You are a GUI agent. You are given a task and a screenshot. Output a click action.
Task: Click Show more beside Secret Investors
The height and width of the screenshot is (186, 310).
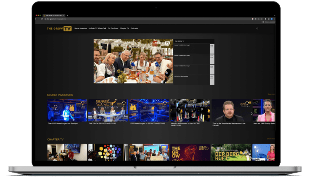[271, 94]
